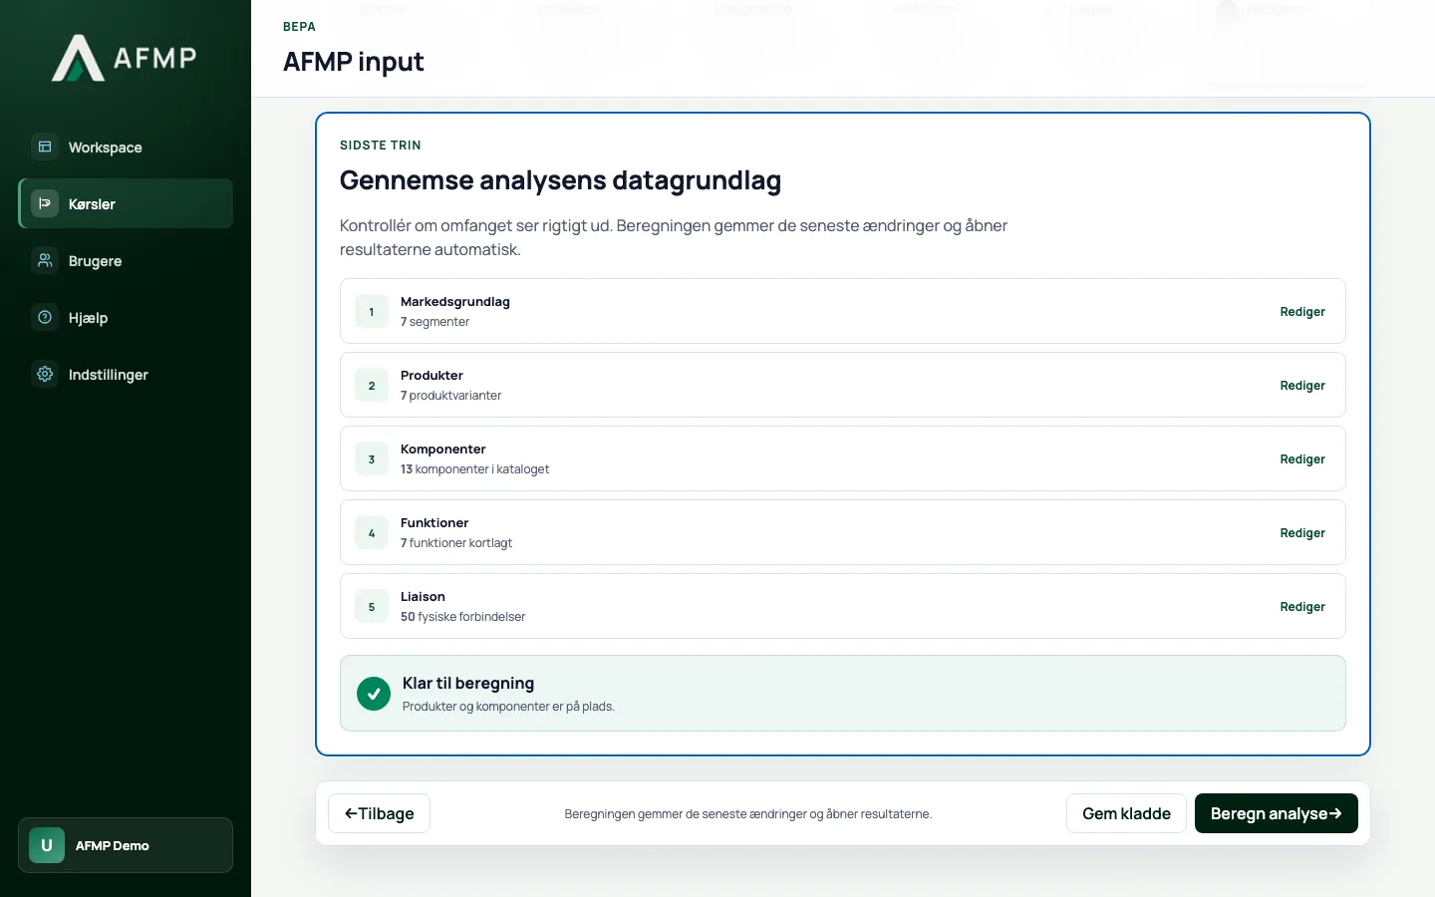Open the AFMP Demo account menu

pos(126,845)
